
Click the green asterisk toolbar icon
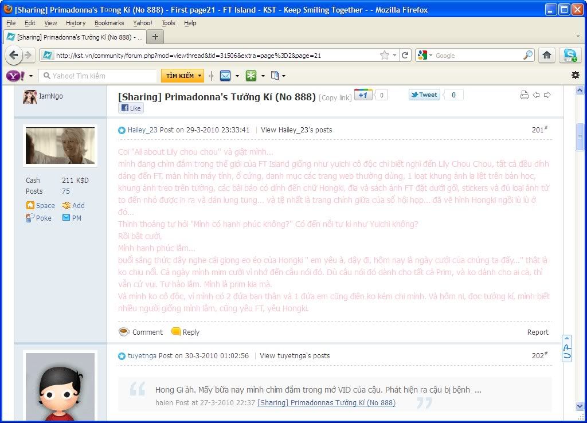(251, 76)
